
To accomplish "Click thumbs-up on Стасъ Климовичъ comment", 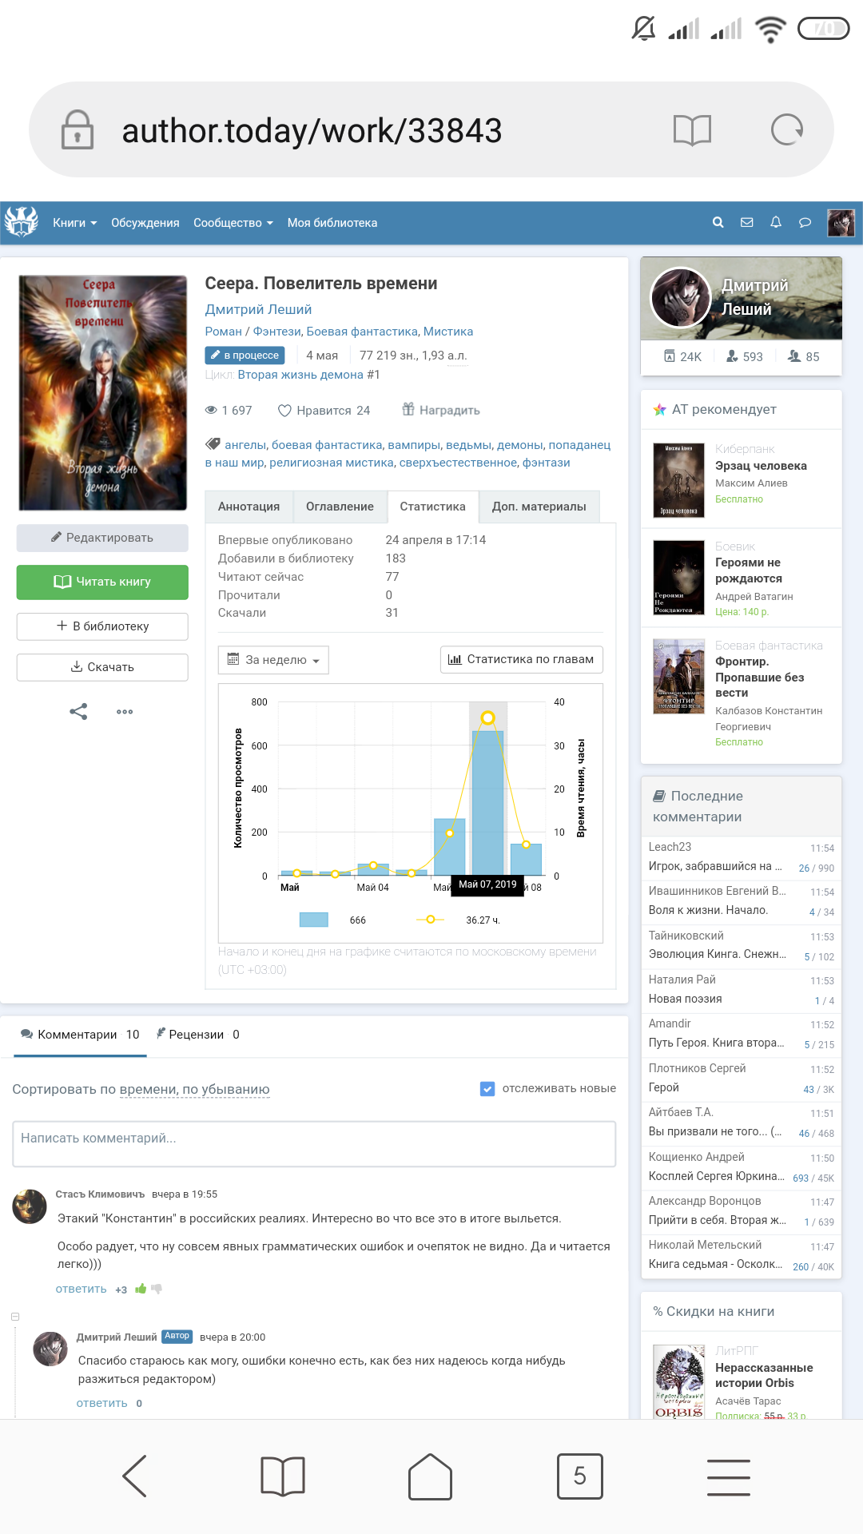I will tap(141, 1289).
